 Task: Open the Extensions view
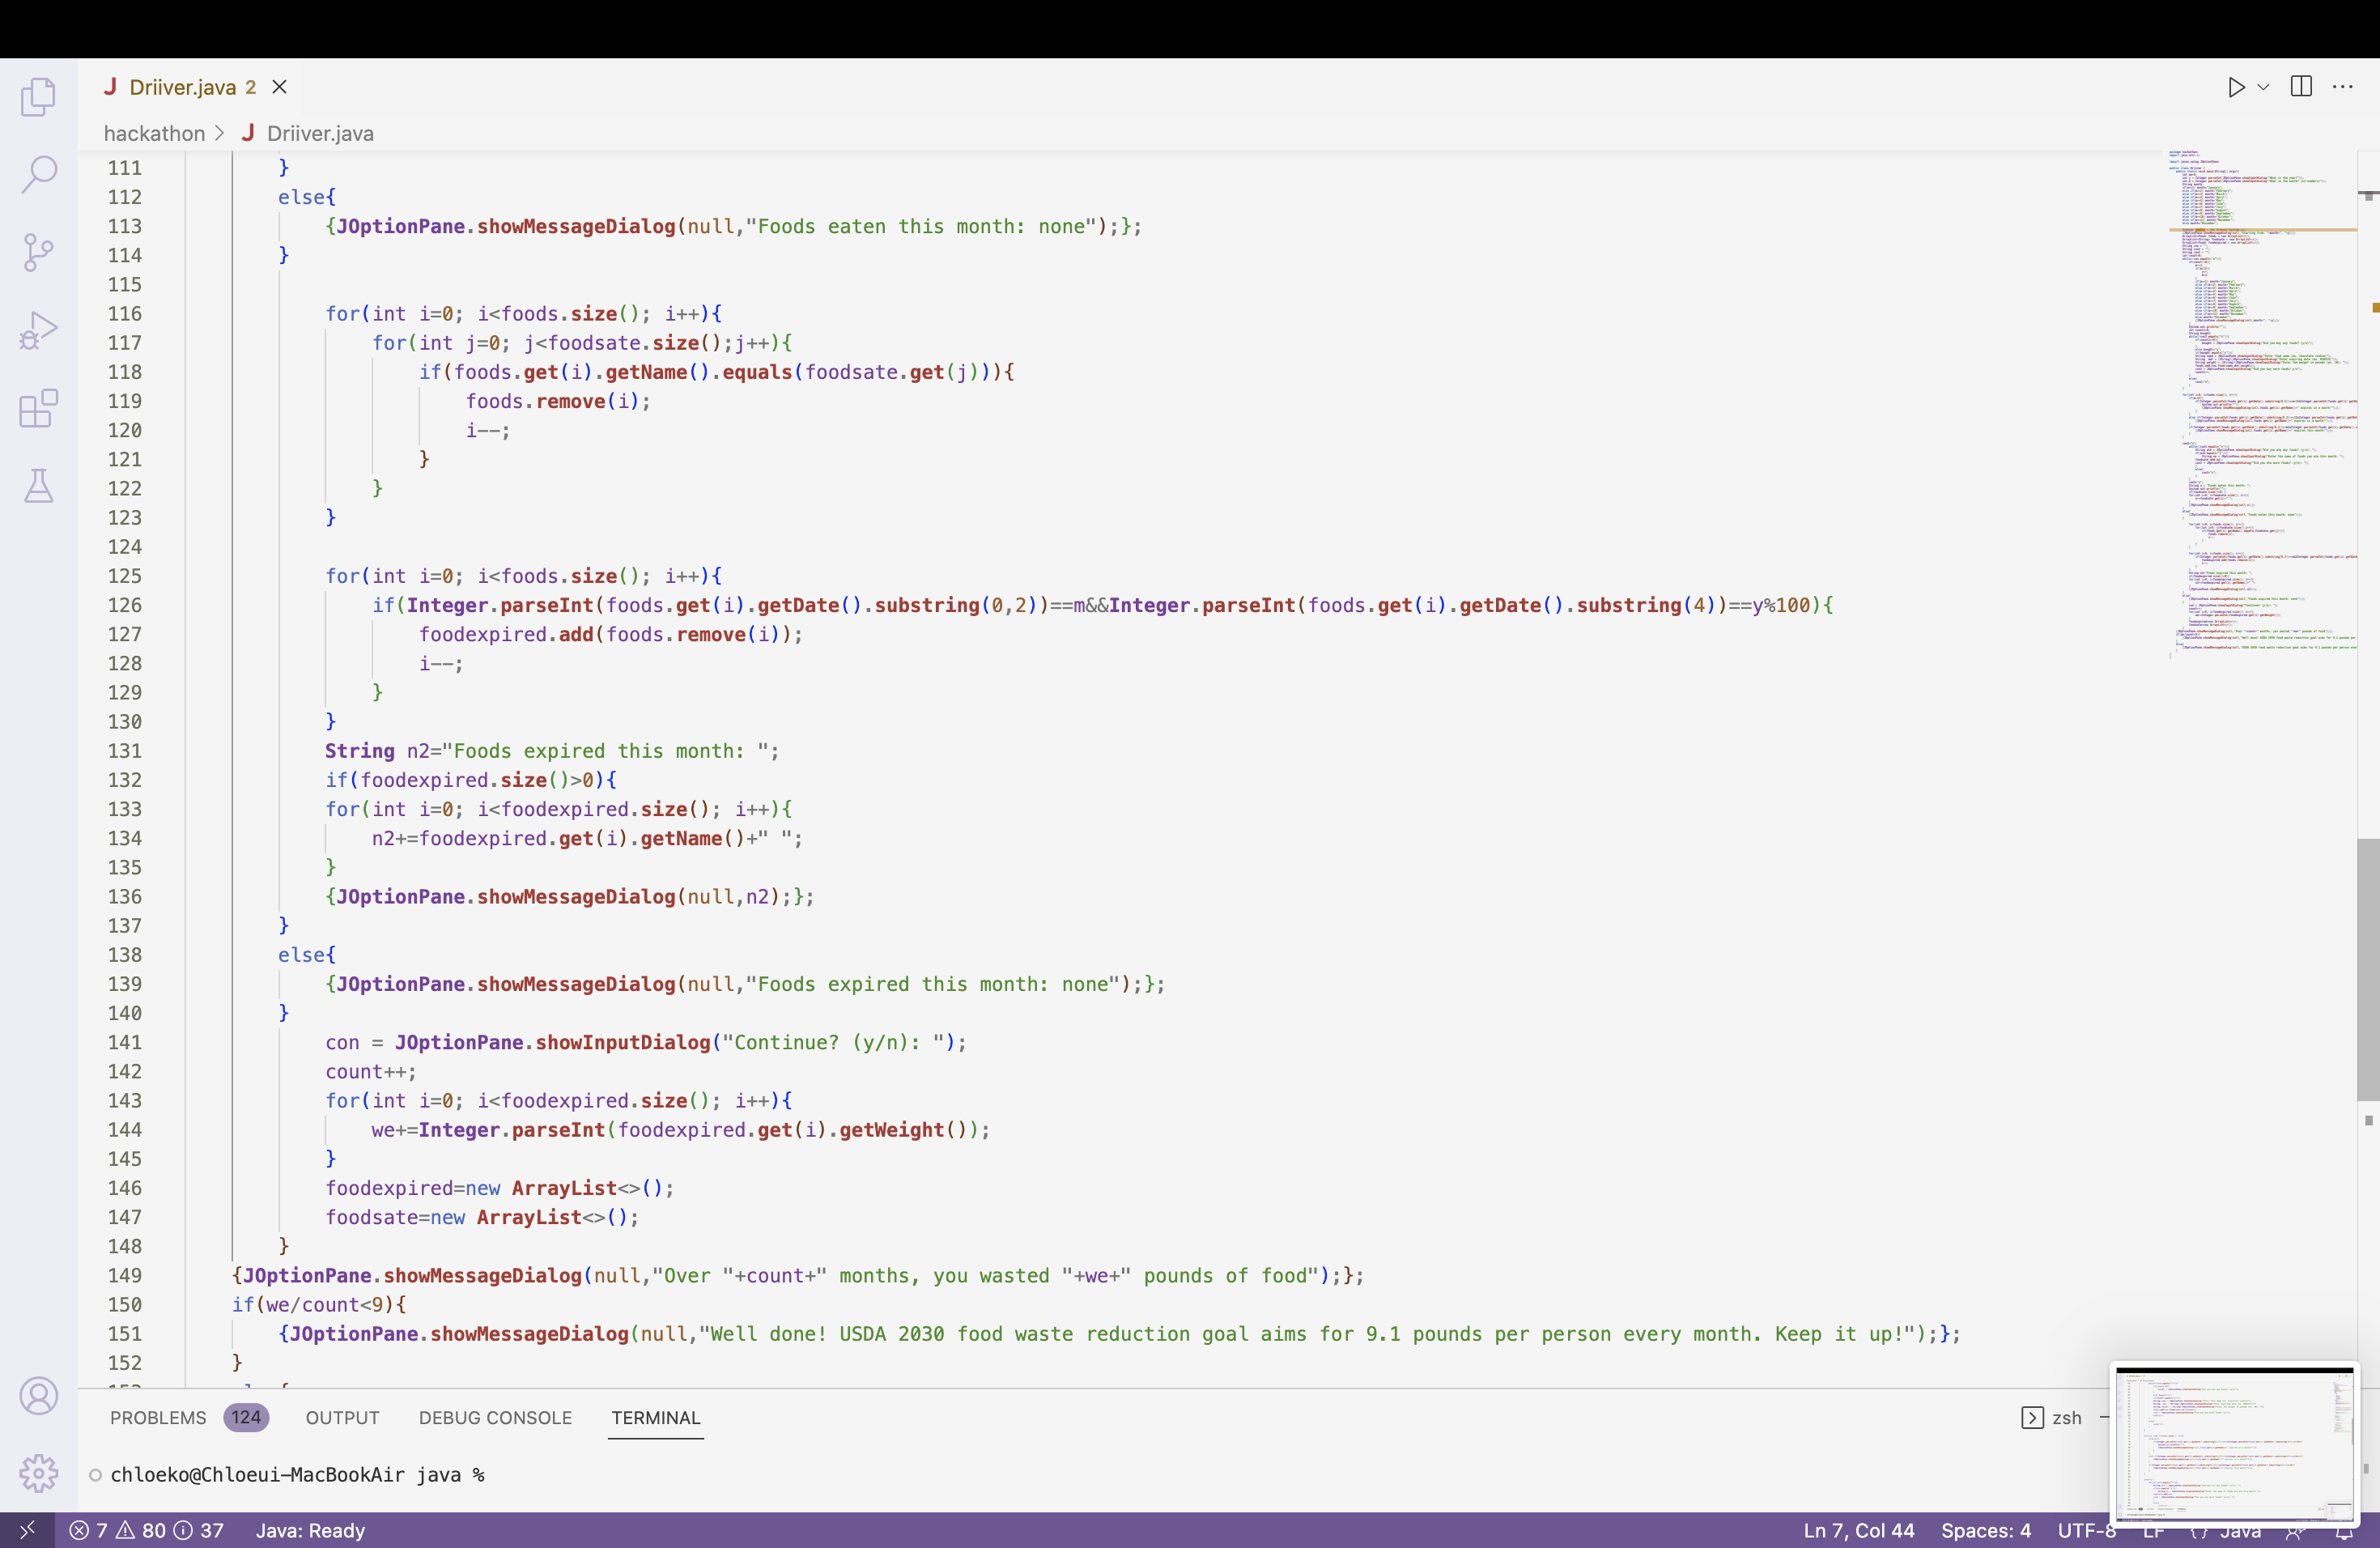pos(38,408)
